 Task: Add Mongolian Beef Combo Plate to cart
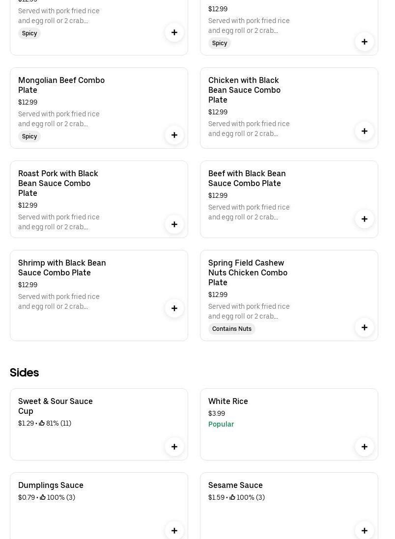(174, 135)
